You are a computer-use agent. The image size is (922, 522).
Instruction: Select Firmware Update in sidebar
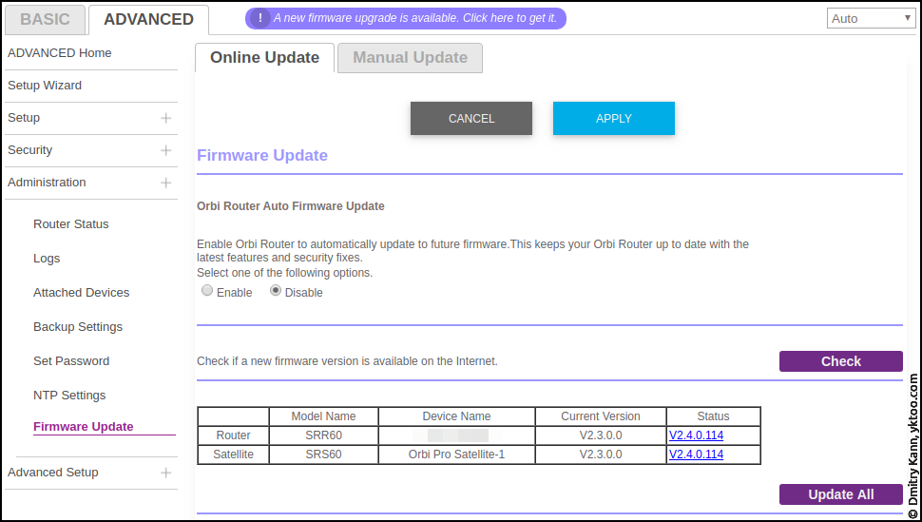[84, 427]
